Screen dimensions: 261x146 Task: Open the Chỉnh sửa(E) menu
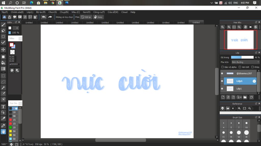point(17,12)
